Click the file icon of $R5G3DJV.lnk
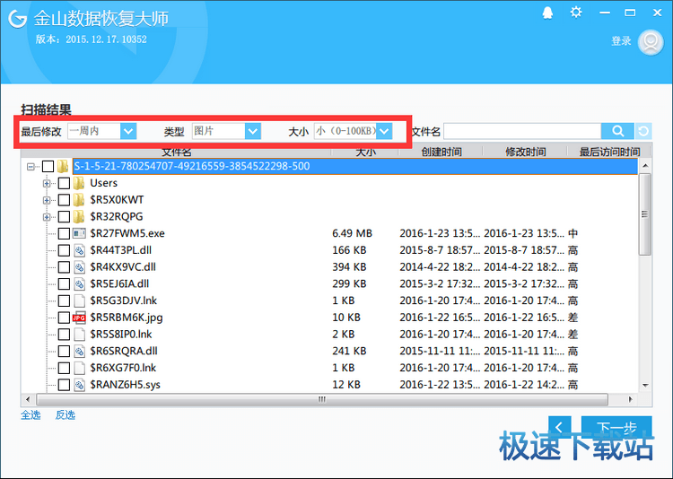The height and width of the screenshot is (479, 673). coord(79,300)
